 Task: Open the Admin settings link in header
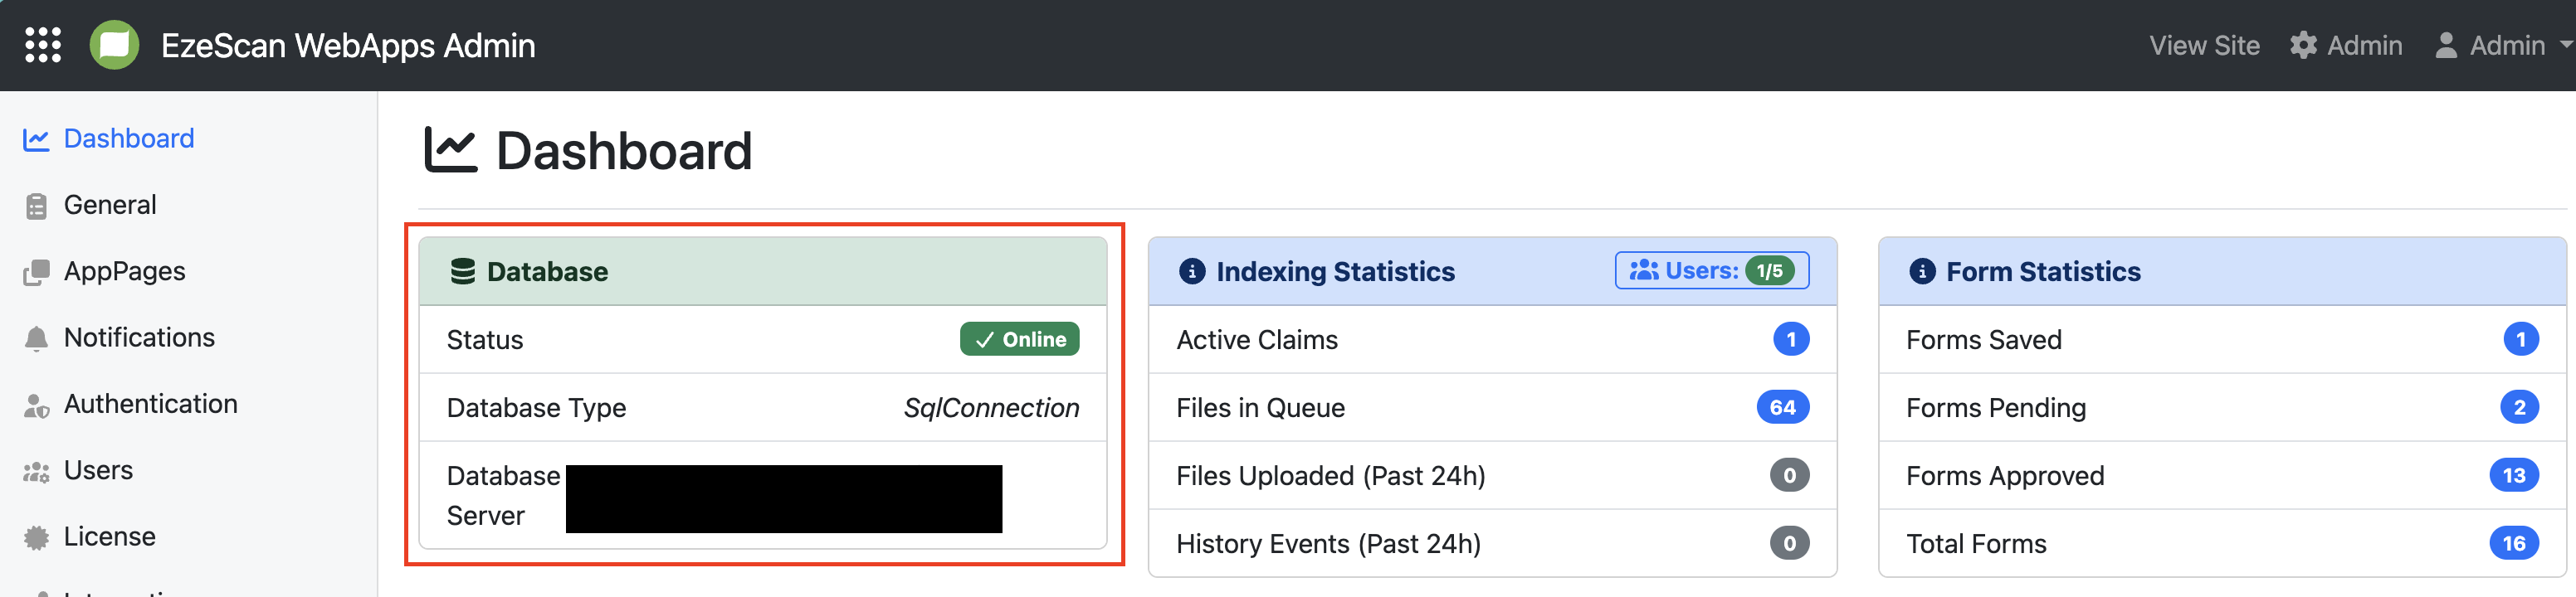click(2346, 45)
